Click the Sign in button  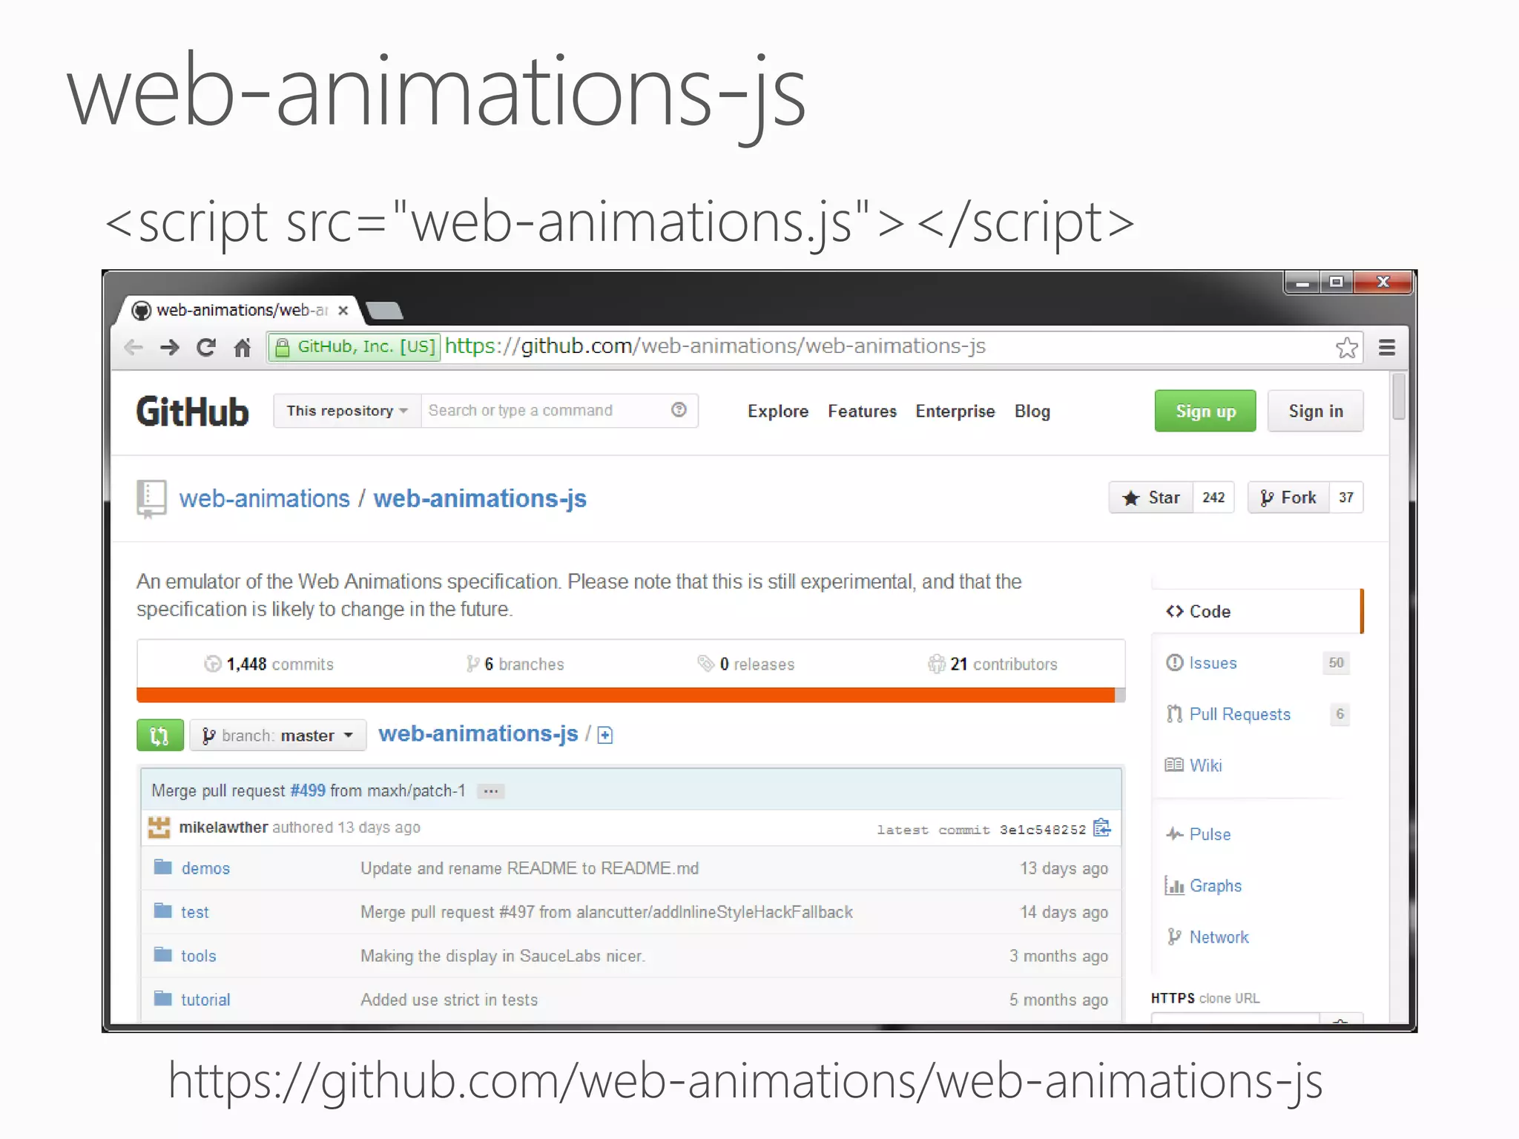coord(1316,411)
